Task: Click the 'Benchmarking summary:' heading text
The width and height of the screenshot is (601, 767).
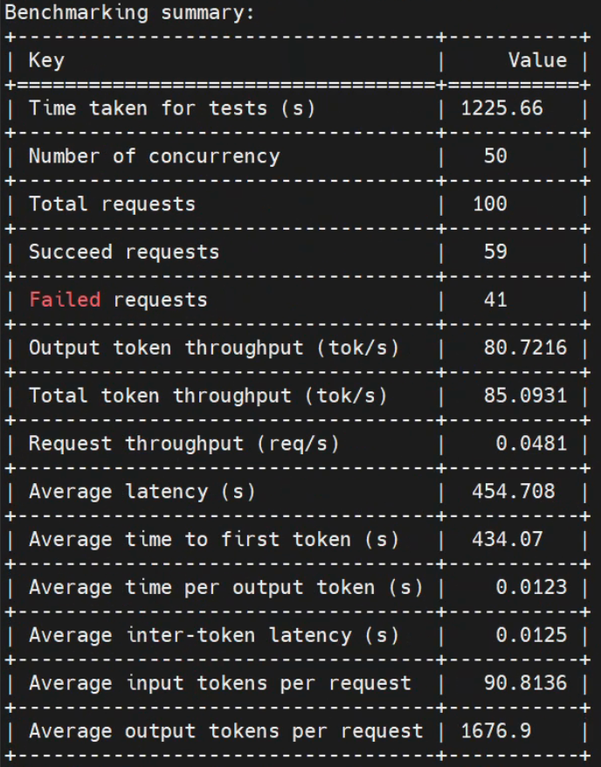Action: 129,13
